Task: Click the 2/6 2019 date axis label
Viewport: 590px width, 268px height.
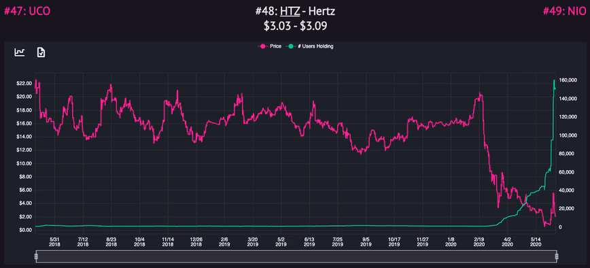Action: click(x=224, y=241)
